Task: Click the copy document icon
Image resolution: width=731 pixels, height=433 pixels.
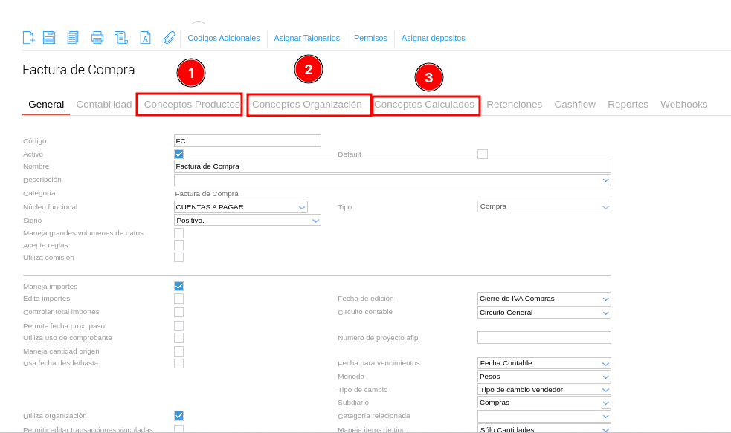Action: [73, 38]
